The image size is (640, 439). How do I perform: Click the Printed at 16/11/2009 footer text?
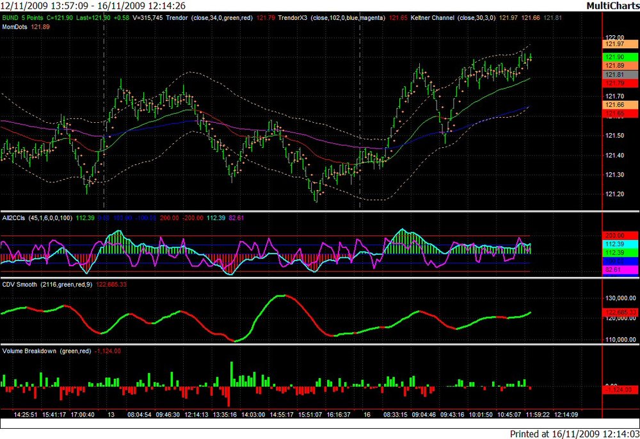click(x=575, y=434)
